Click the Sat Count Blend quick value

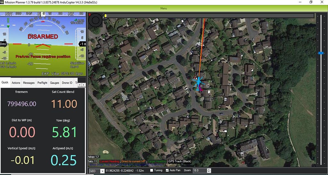pyautogui.click(x=63, y=104)
